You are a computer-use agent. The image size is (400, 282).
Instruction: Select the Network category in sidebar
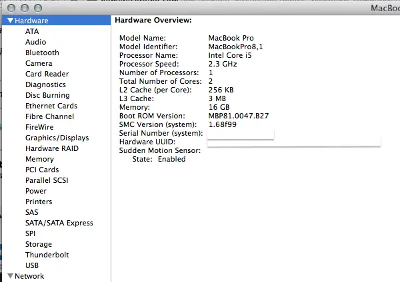point(29,276)
